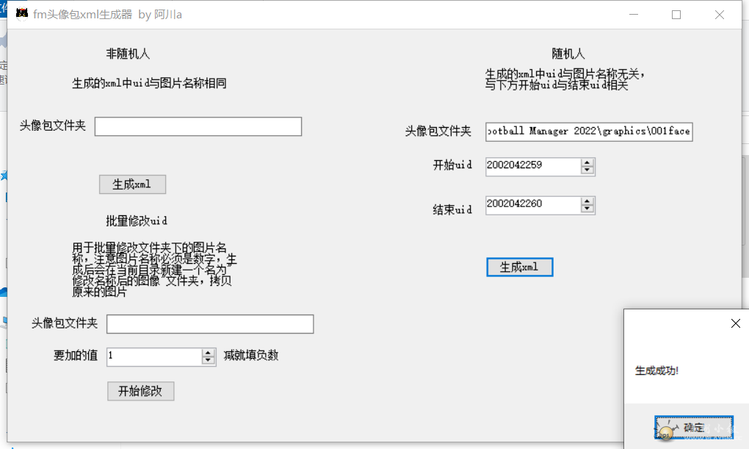Increment 要加的值 using up arrow
The width and height of the screenshot is (749, 449).
coord(208,353)
